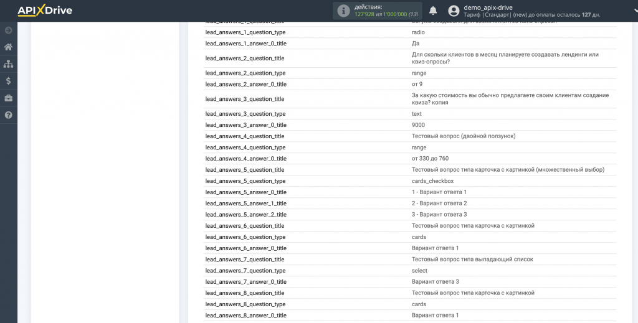Open the help question mark icon

8,115
